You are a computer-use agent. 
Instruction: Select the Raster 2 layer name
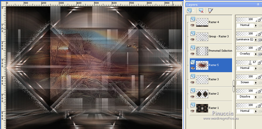[x=214, y=94]
